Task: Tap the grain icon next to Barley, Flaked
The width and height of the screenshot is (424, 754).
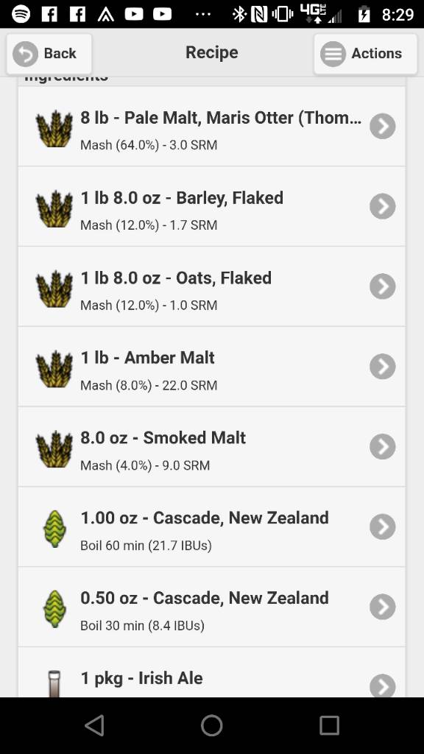Action: (54, 208)
